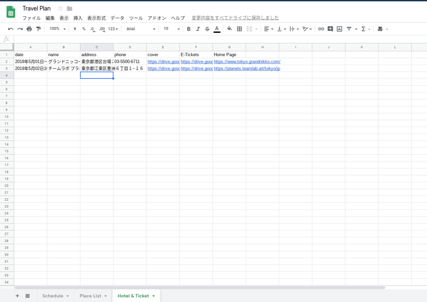The height and width of the screenshot is (302, 427).
Task: Open the 挿入 menu
Action: click(78, 18)
